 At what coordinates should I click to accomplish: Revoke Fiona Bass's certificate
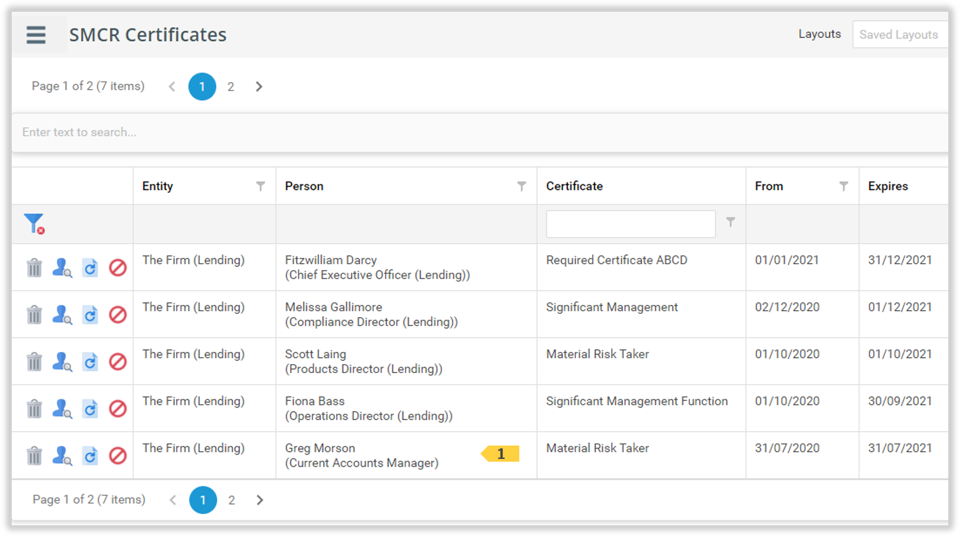click(118, 409)
